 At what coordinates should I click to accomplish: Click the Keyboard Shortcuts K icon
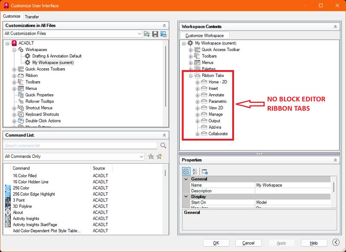(x=21, y=115)
